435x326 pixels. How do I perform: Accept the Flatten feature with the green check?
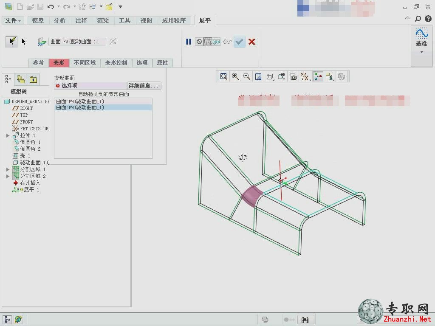point(240,42)
